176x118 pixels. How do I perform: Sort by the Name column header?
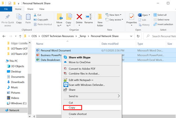40,44
